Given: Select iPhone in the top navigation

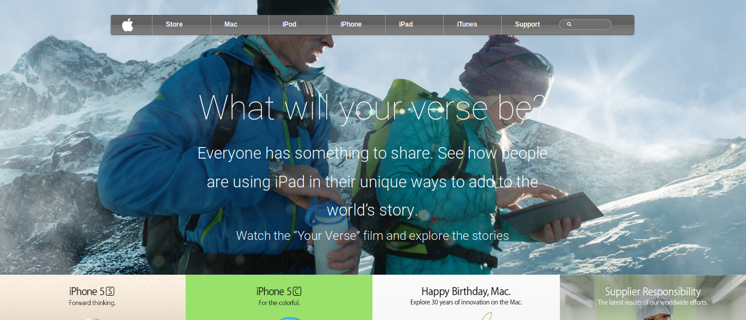Looking at the screenshot, I should click(351, 24).
